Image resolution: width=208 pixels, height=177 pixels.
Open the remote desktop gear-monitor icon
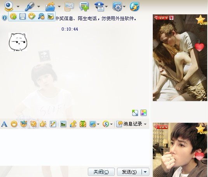117,6
